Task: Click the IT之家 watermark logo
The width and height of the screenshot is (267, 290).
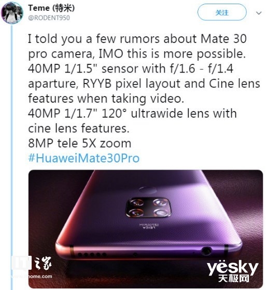Action: coord(32,264)
